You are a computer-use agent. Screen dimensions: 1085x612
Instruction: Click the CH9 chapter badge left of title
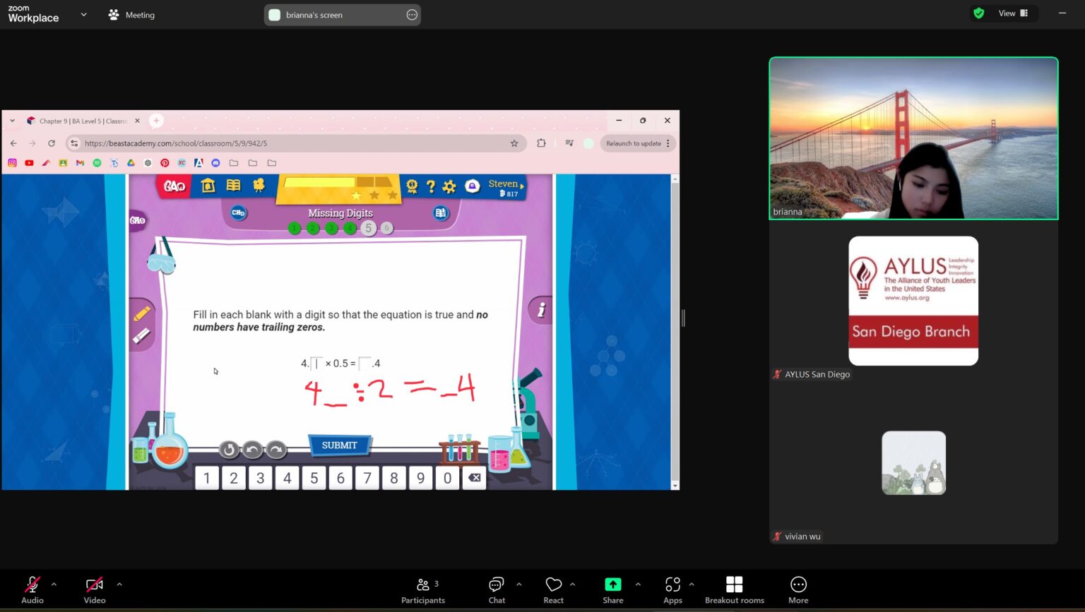(x=239, y=212)
